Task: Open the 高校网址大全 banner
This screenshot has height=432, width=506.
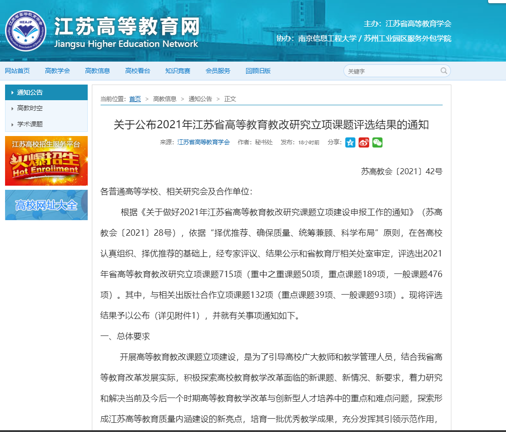Action: click(x=46, y=205)
